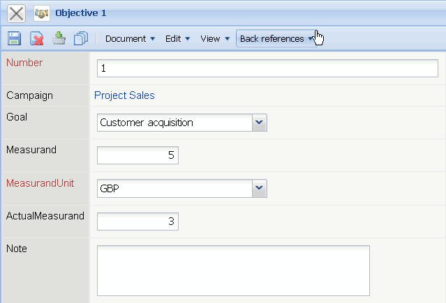Select the Customer acquisition goal box
446x303 pixels.
pos(174,123)
